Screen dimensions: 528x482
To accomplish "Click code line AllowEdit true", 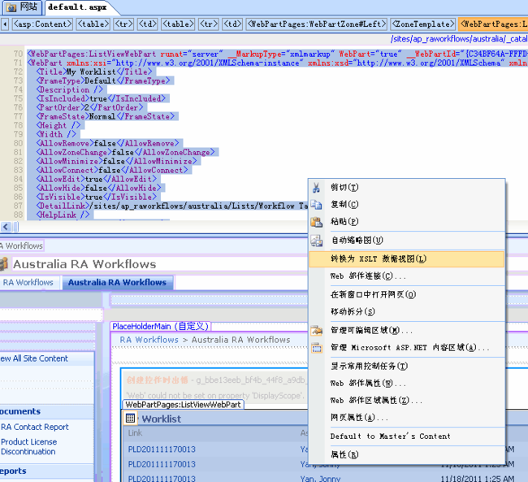I will (x=97, y=179).
